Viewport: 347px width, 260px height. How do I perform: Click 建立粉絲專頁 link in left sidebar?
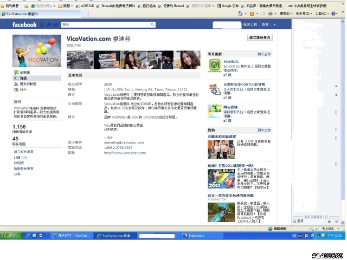point(24,152)
